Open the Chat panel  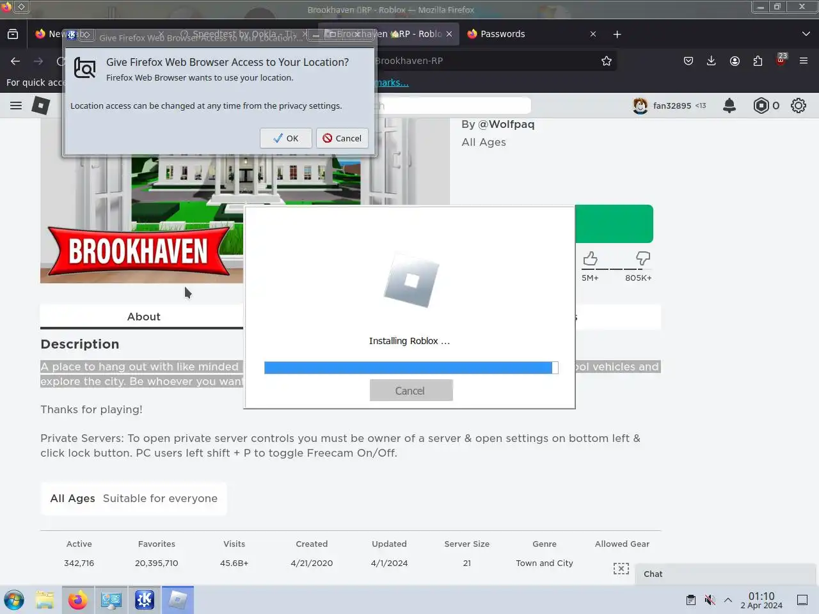[x=726, y=574]
